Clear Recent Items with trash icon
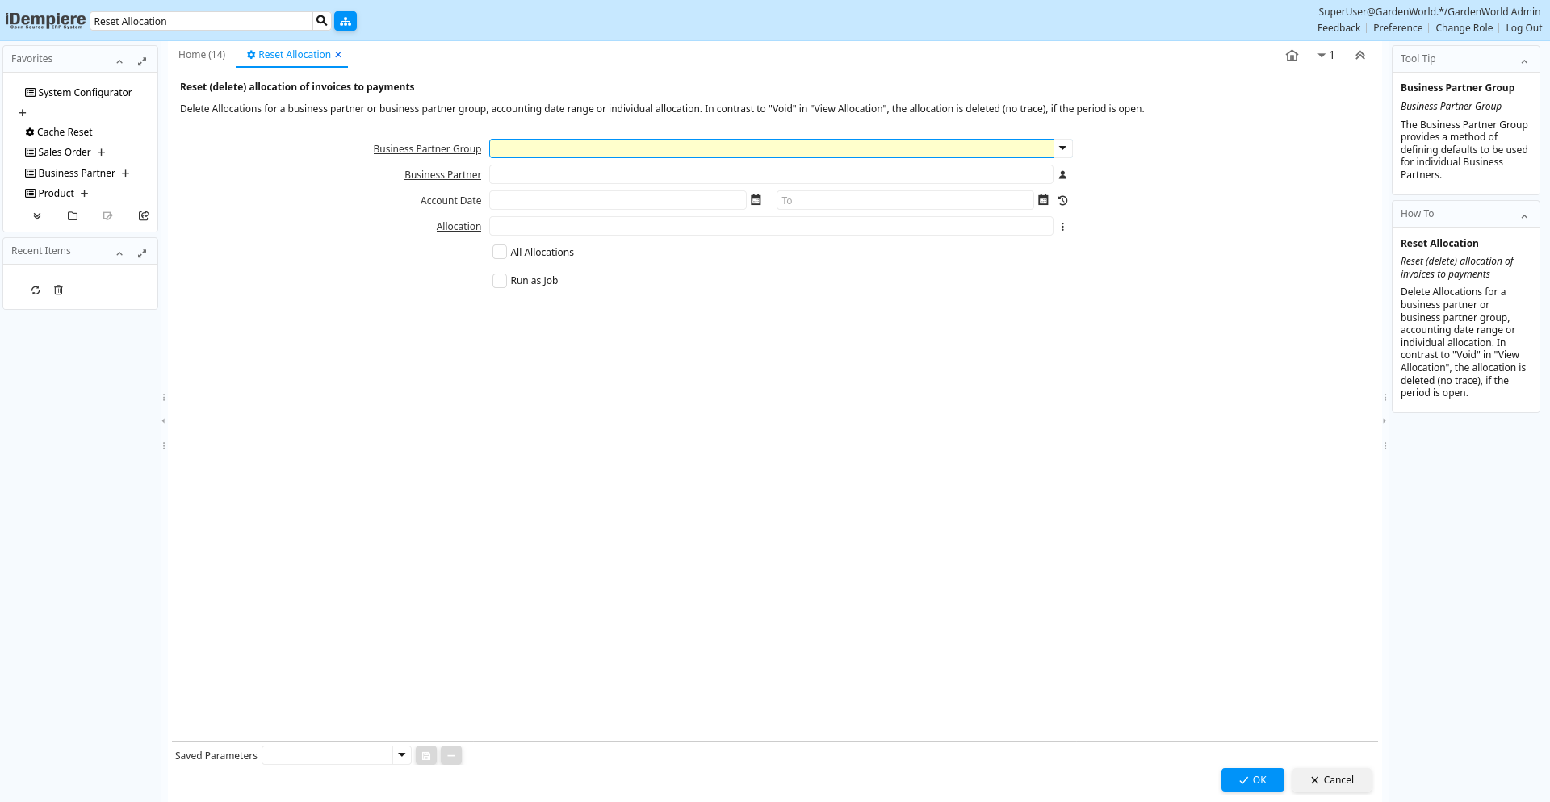 58,290
